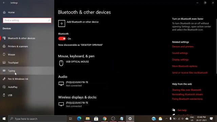This screenshot has height=122, width=217.
Task: Open Sharing files over Bluetooth help link
Action: click(186, 90)
